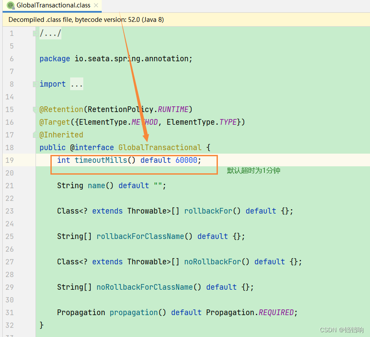The image size is (370, 337).
Task: Click the 'int' keyword on line 19
Action: [64, 160]
